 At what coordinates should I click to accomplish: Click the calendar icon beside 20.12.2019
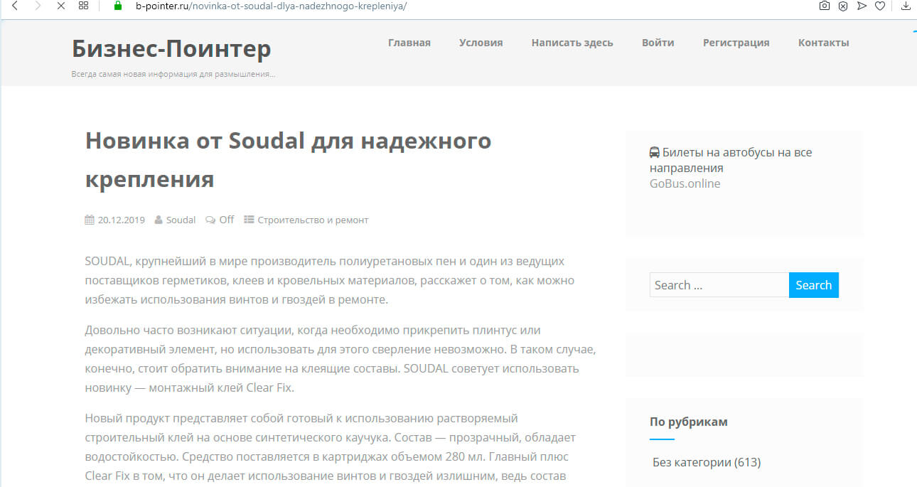click(x=90, y=220)
